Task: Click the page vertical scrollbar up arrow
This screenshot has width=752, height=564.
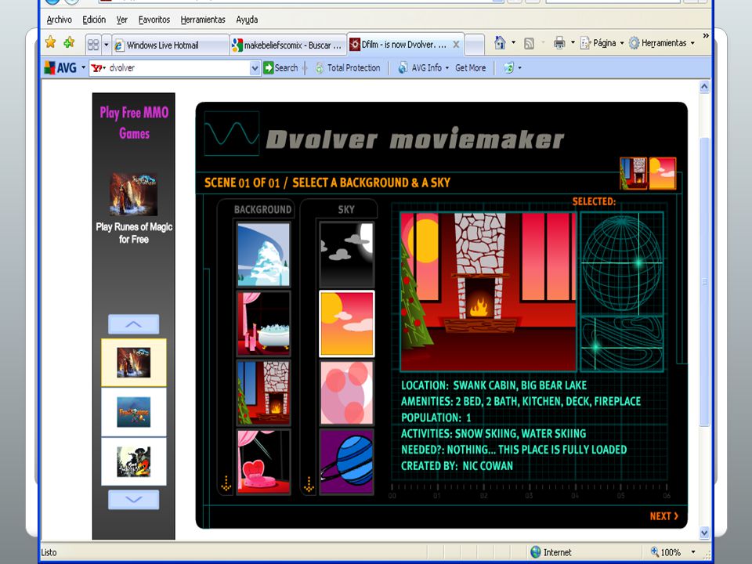Action: [704, 87]
